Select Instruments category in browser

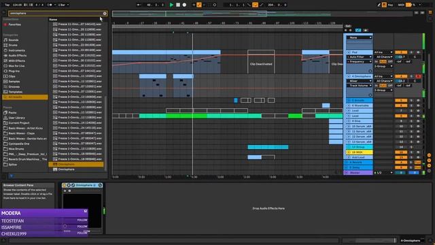click(16, 50)
